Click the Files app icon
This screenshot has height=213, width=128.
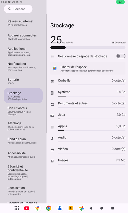click(55, 68)
